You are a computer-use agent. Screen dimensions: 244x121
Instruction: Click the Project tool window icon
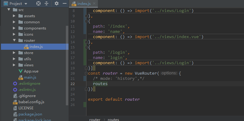(6, 3)
